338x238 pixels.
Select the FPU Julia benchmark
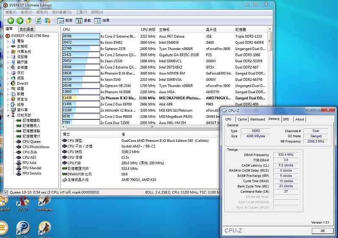coord(29,163)
